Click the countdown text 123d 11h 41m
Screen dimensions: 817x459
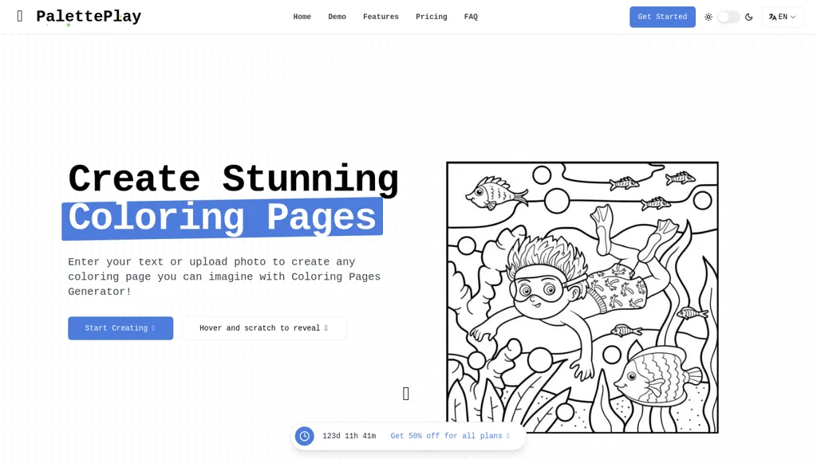[x=349, y=436]
